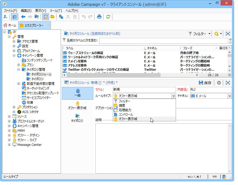Screen dimensions: 238x185
Task: Expand the プラットフォーム tree node
Action: click(14, 51)
